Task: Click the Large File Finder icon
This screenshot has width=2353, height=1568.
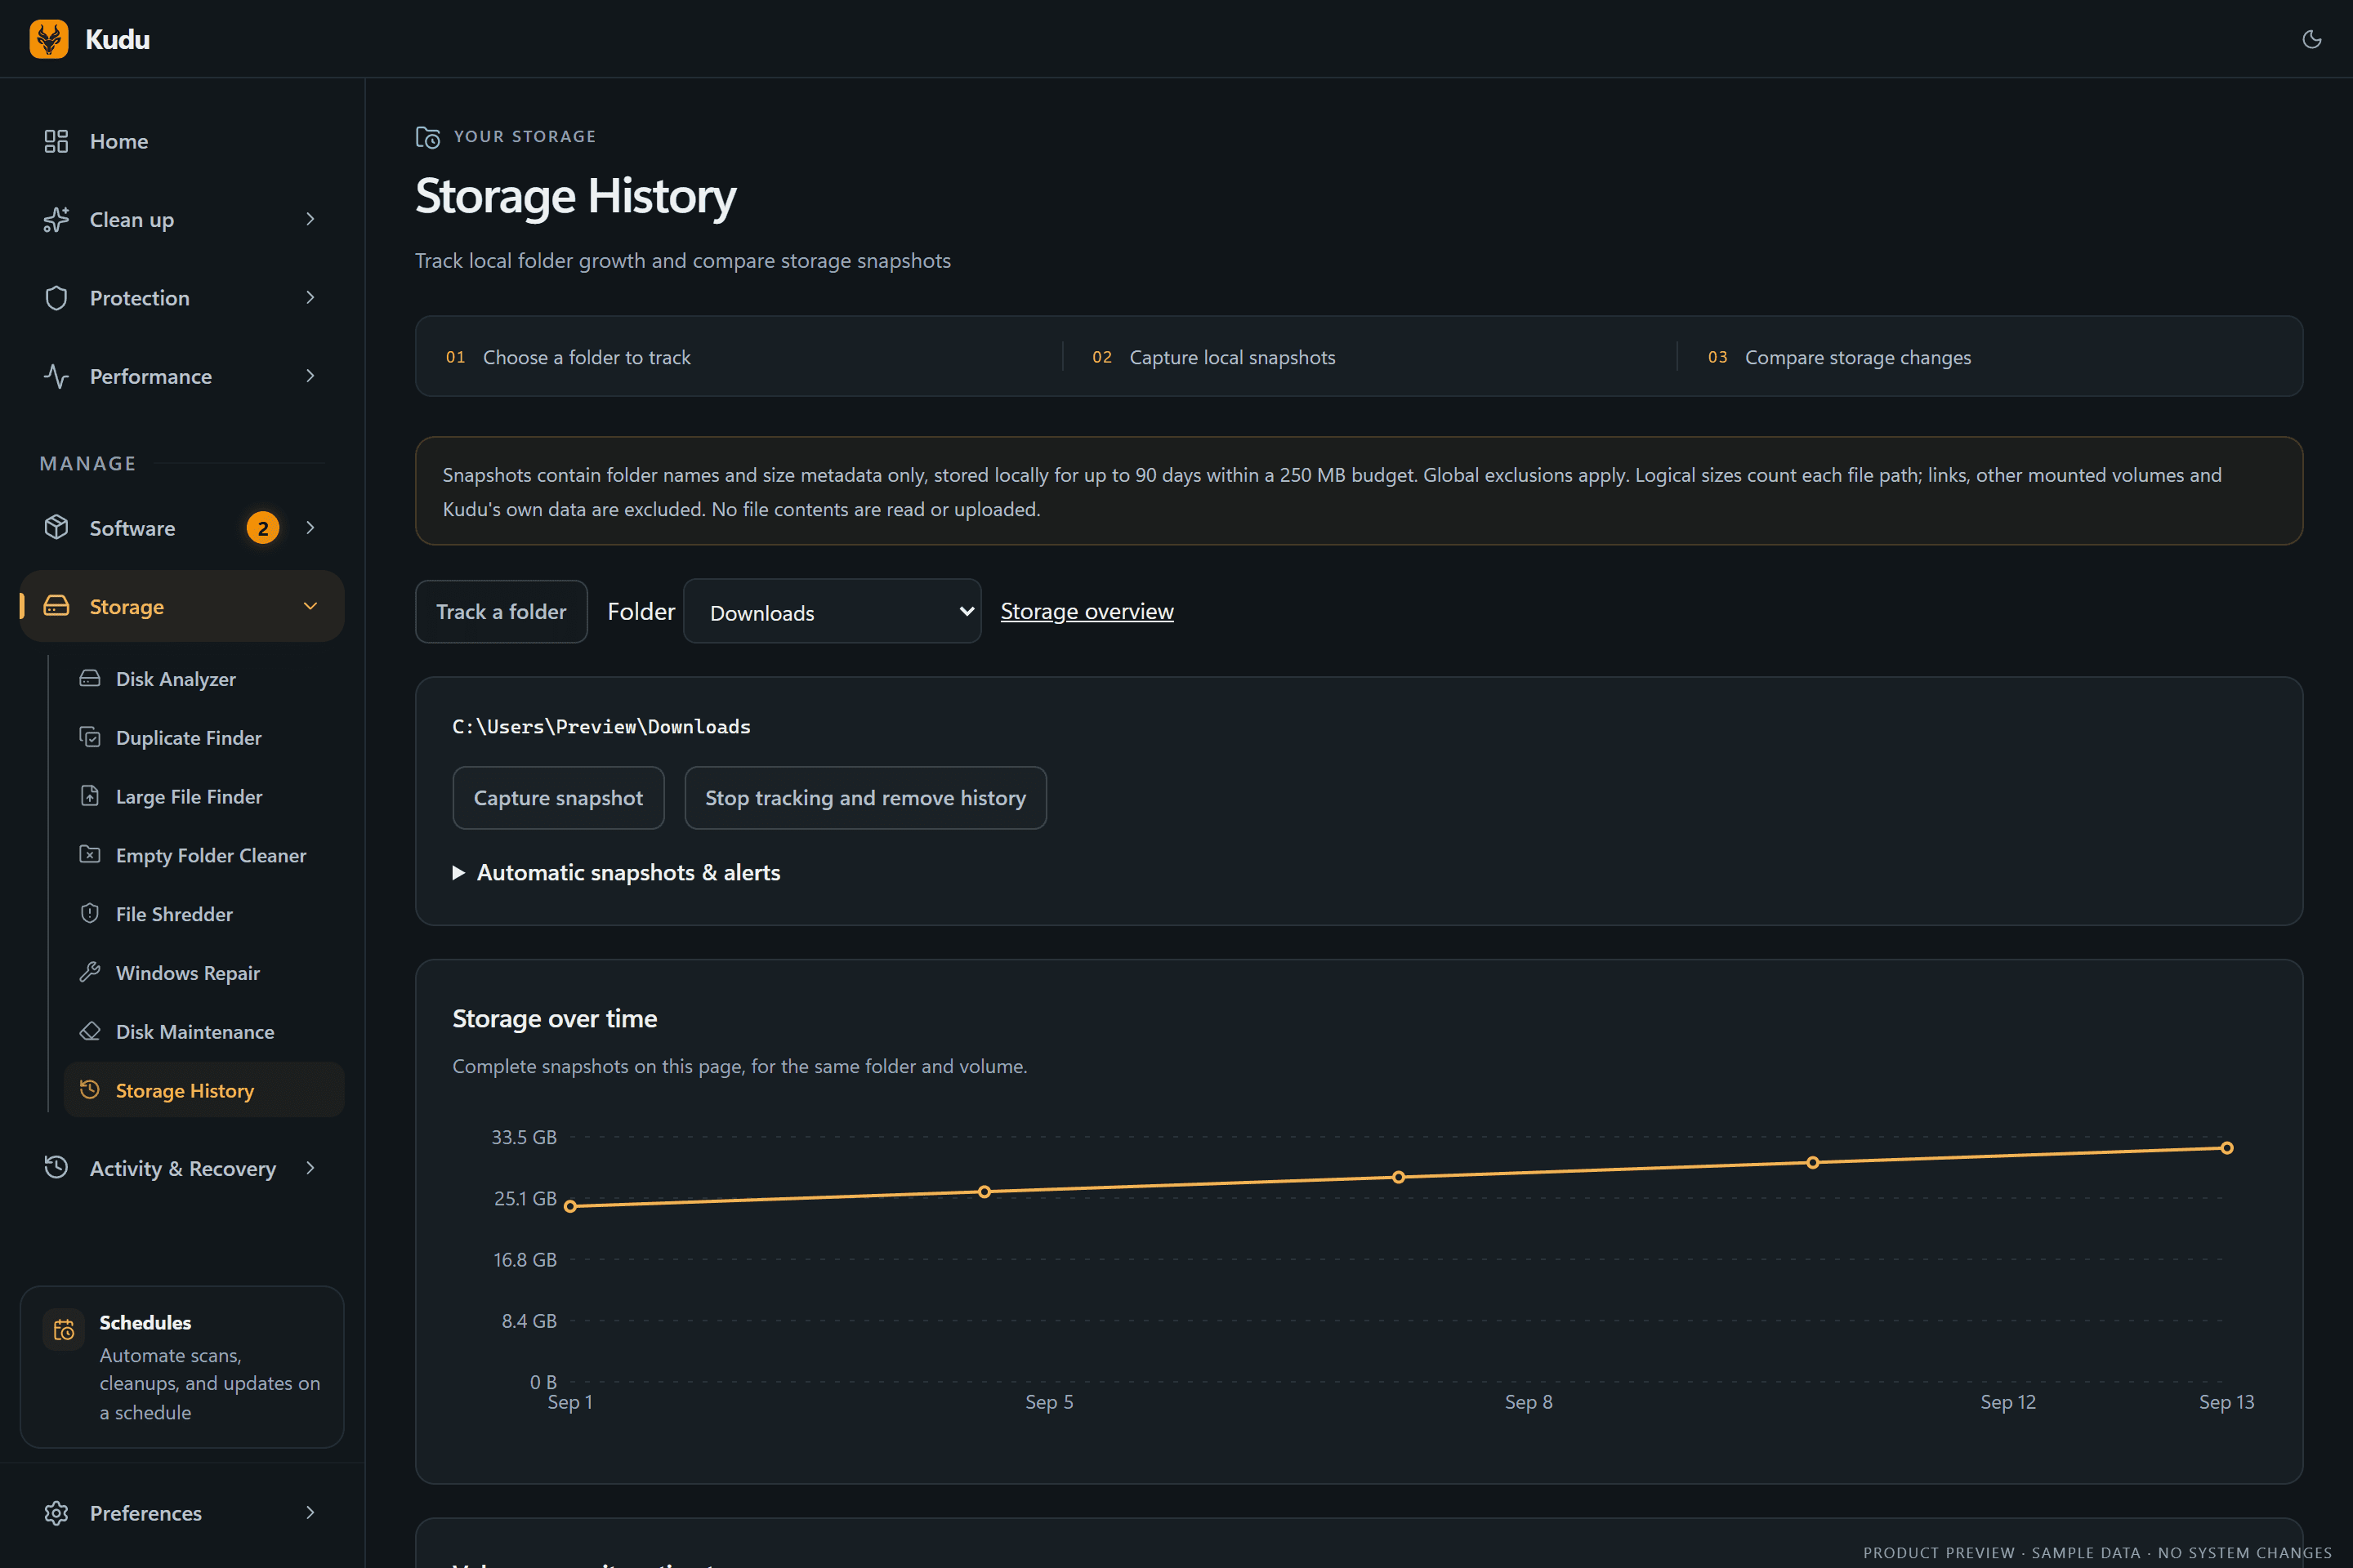Action: click(90, 796)
